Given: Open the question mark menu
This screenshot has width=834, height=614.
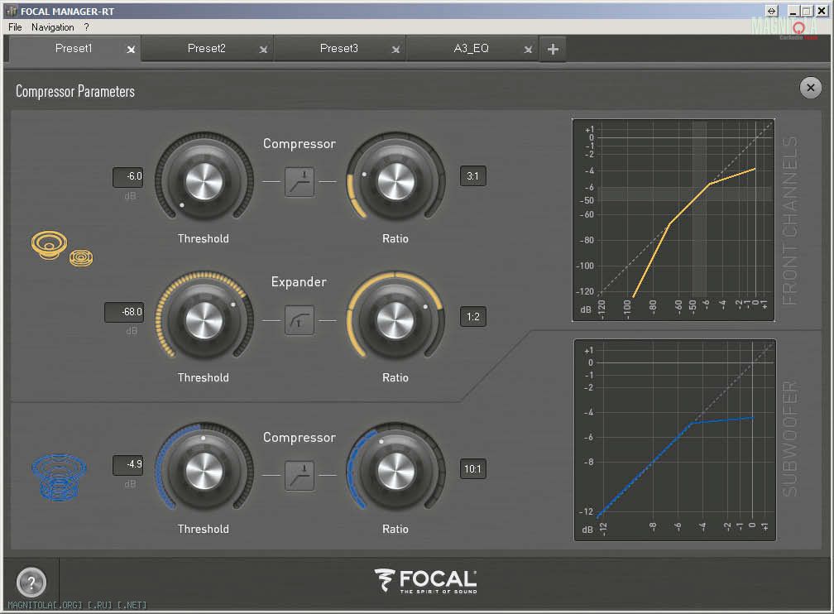Looking at the screenshot, I should 86,27.
